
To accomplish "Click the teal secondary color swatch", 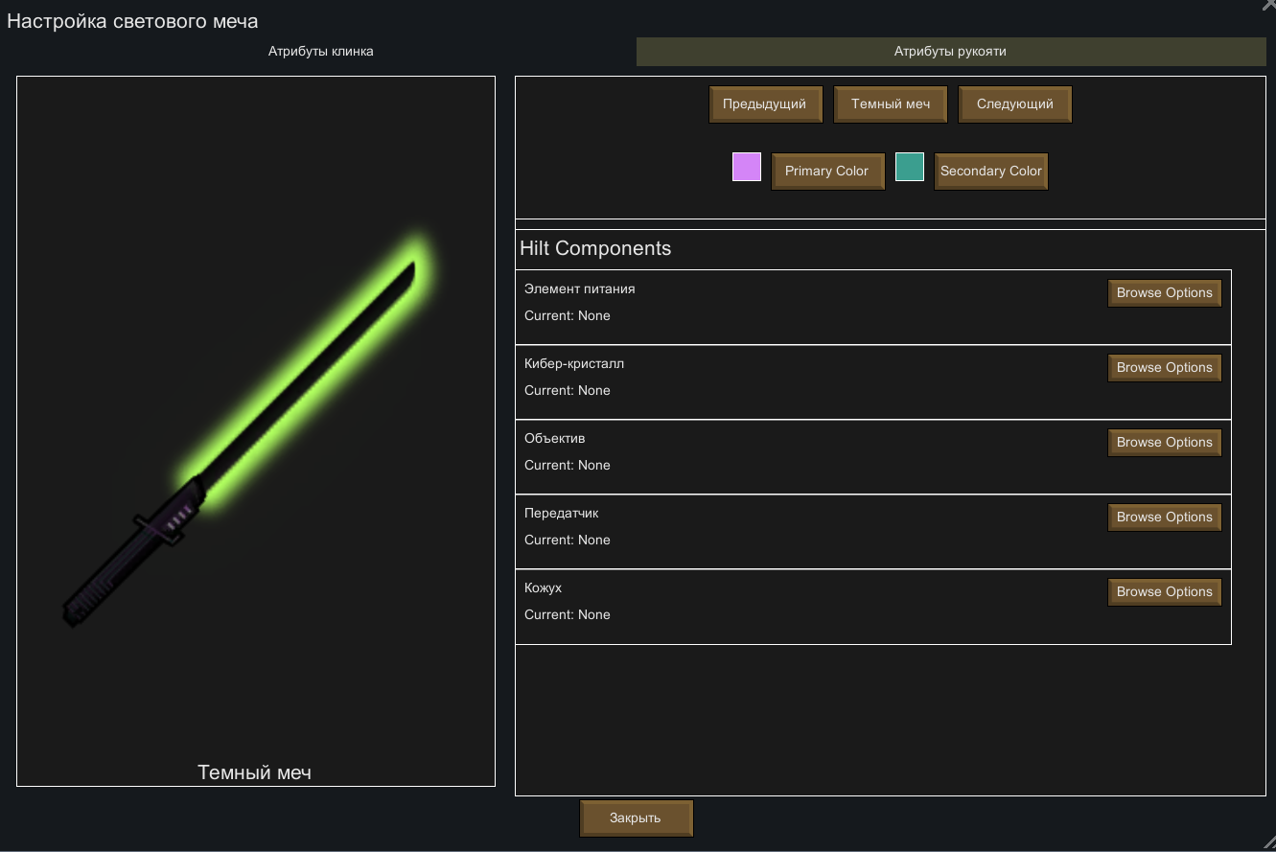I will coord(910,167).
